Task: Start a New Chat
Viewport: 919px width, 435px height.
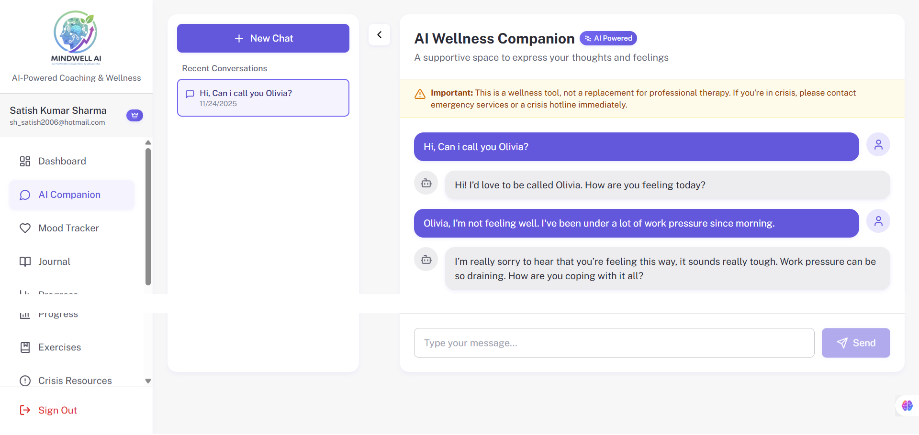Action: [263, 38]
